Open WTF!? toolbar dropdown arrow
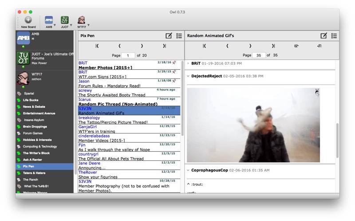 pos(88,25)
